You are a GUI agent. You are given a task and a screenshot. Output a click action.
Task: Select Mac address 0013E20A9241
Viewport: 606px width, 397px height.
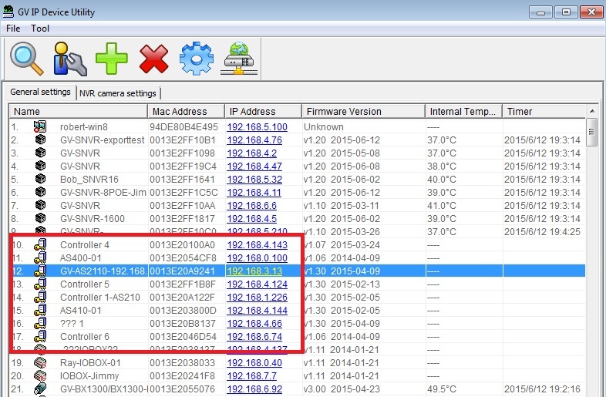[x=182, y=271]
